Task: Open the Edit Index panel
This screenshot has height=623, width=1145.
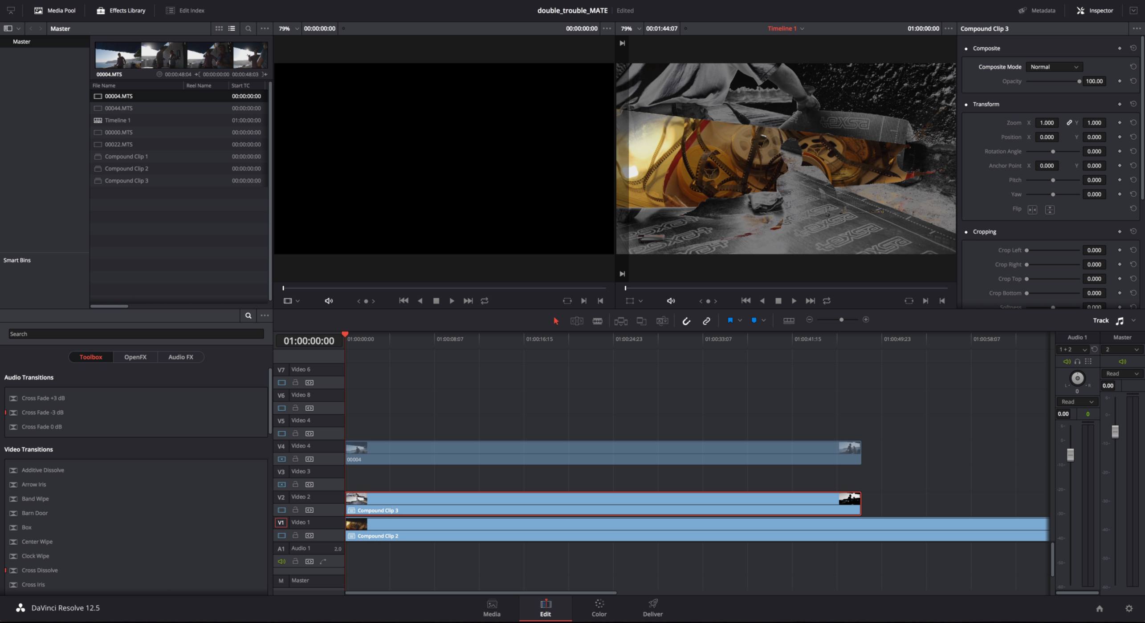Action: pyautogui.click(x=185, y=10)
